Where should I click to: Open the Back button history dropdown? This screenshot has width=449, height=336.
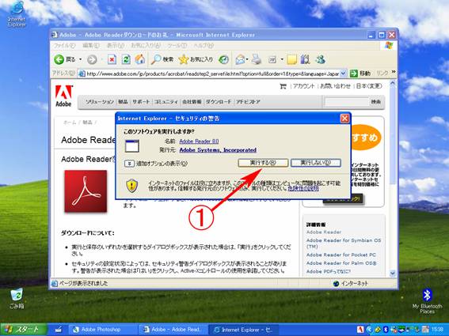pos(80,59)
